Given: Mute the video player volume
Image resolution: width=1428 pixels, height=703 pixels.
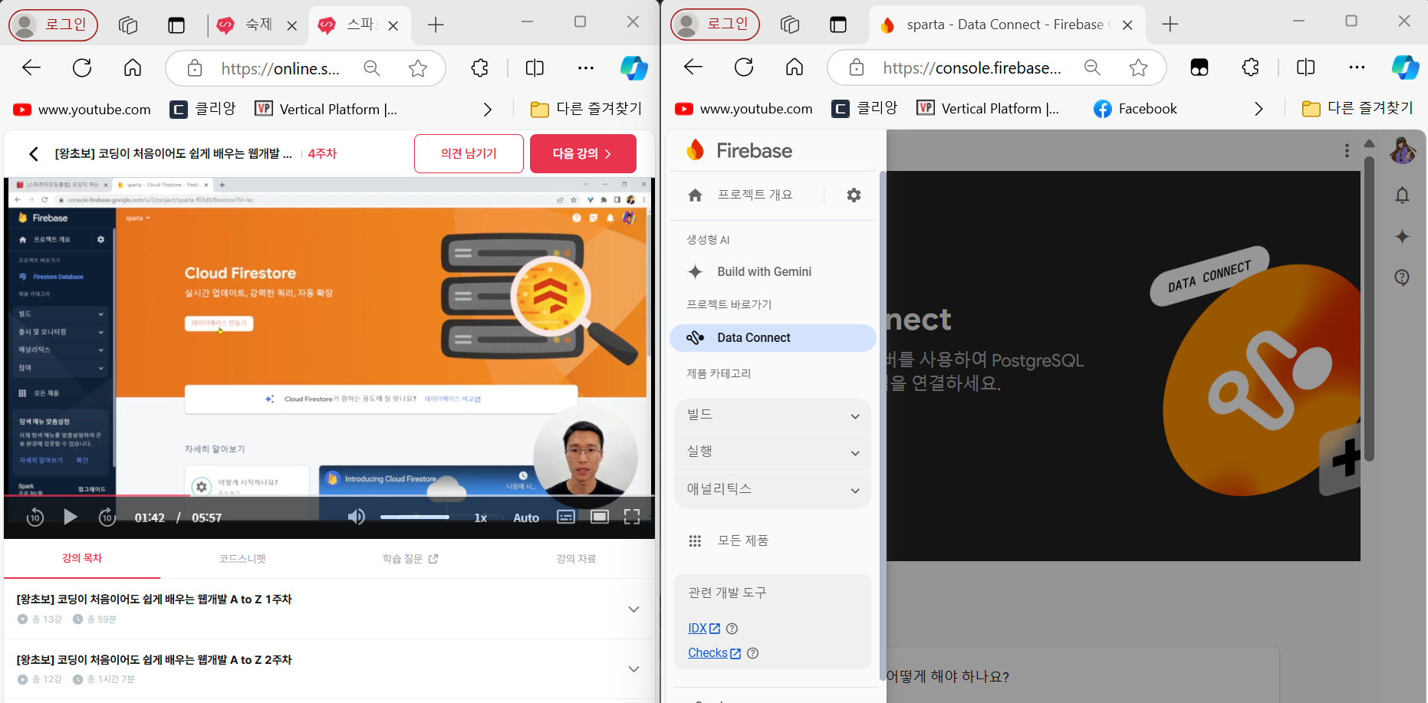Looking at the screenshot, I should coord(356,517).
